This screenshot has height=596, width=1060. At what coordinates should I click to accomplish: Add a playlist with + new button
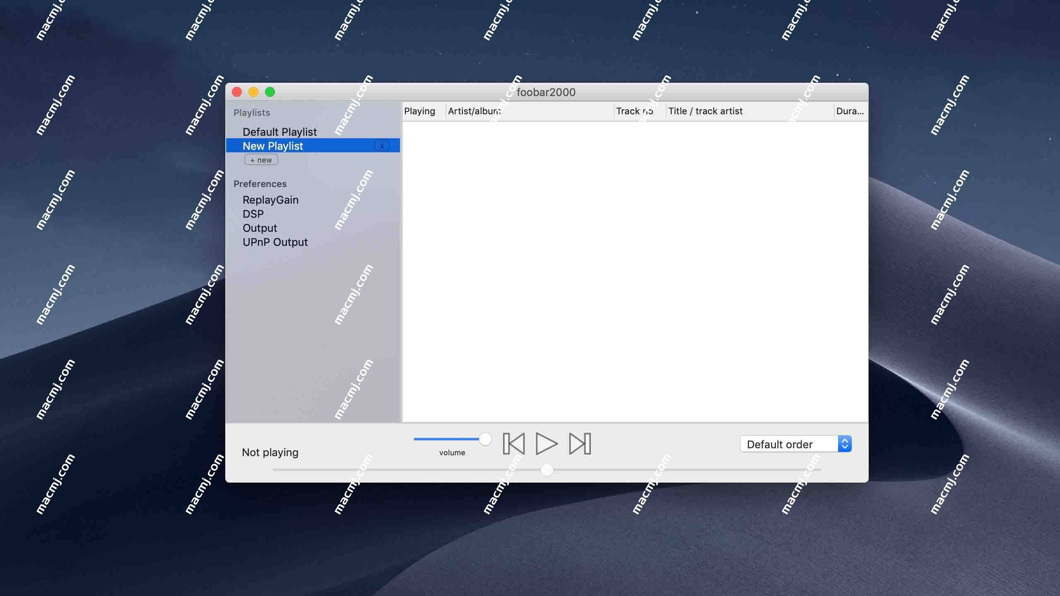pyautogui.click(x=261, y=160)
